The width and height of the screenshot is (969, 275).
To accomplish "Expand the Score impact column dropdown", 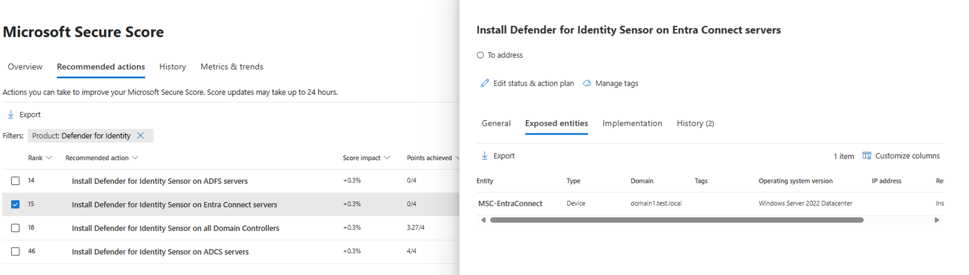I will point(387,158).
